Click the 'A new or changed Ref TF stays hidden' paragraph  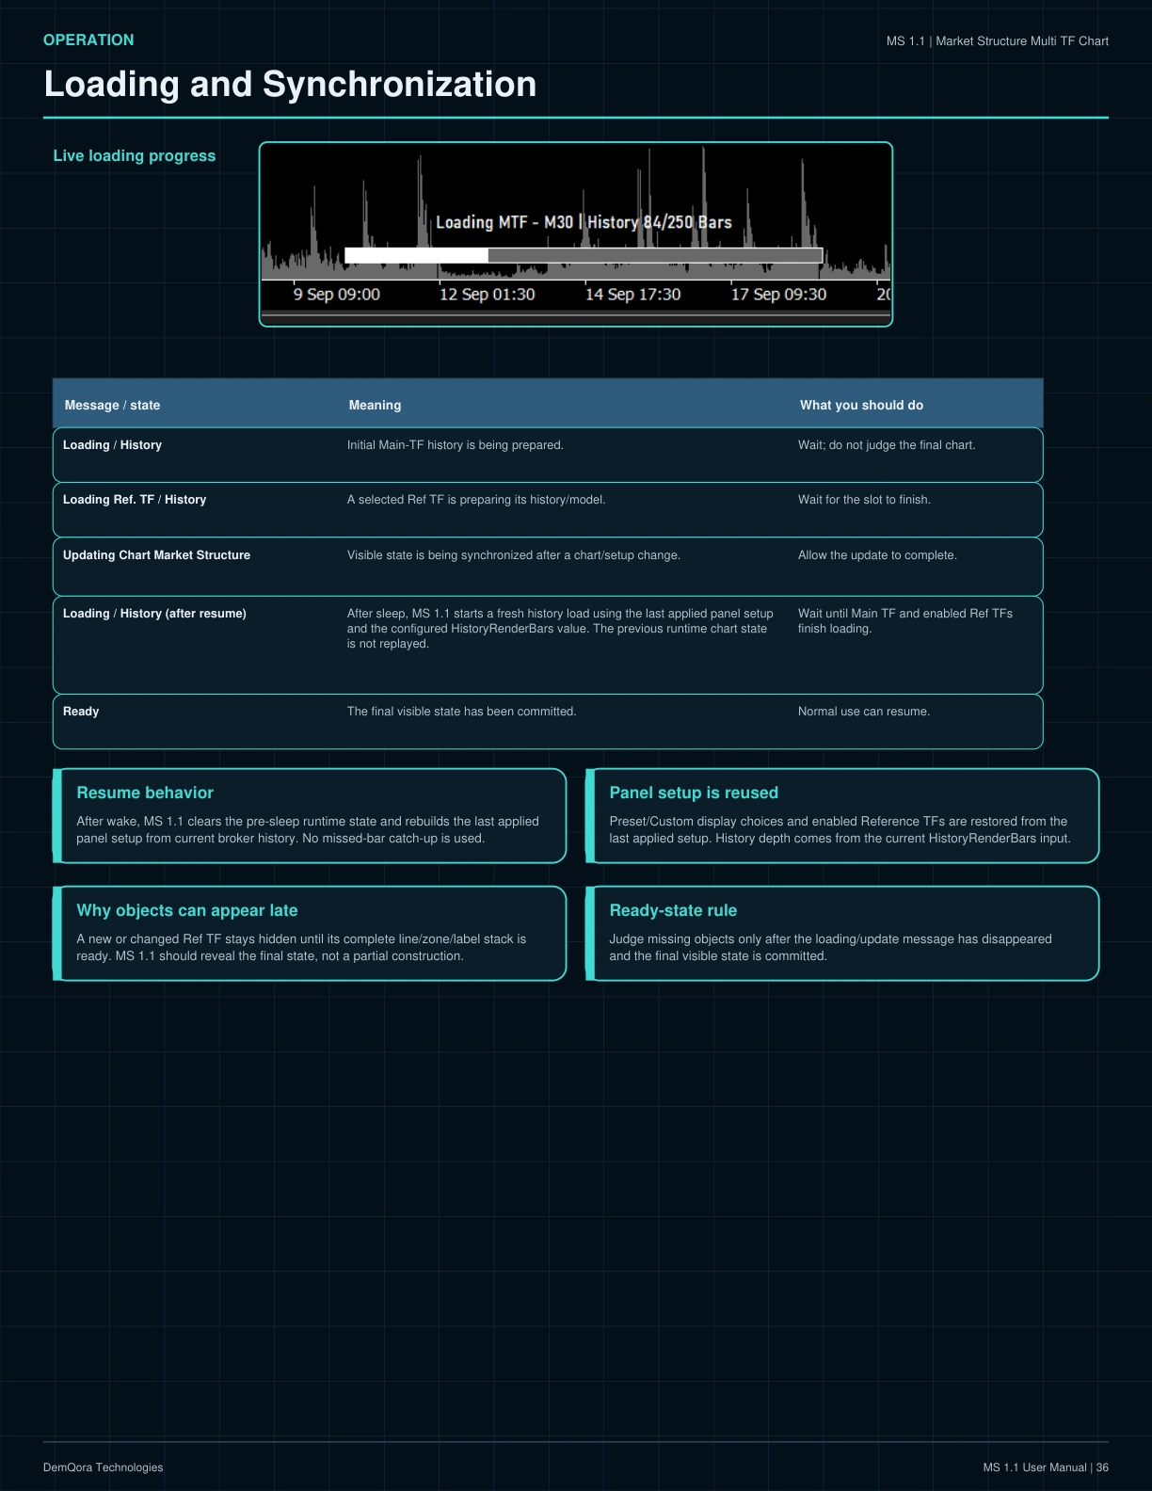tap(301, 948)
